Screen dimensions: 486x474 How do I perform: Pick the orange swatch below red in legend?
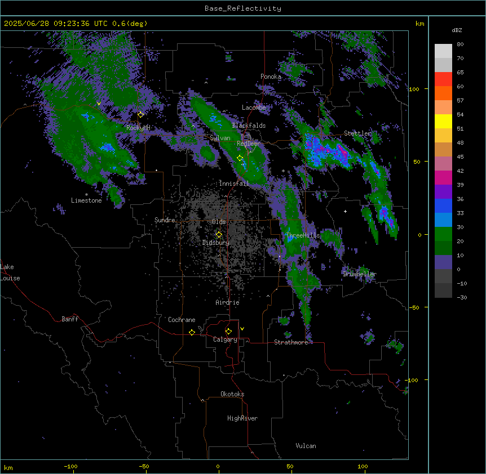pyautogui.click(x=443, y=93)
